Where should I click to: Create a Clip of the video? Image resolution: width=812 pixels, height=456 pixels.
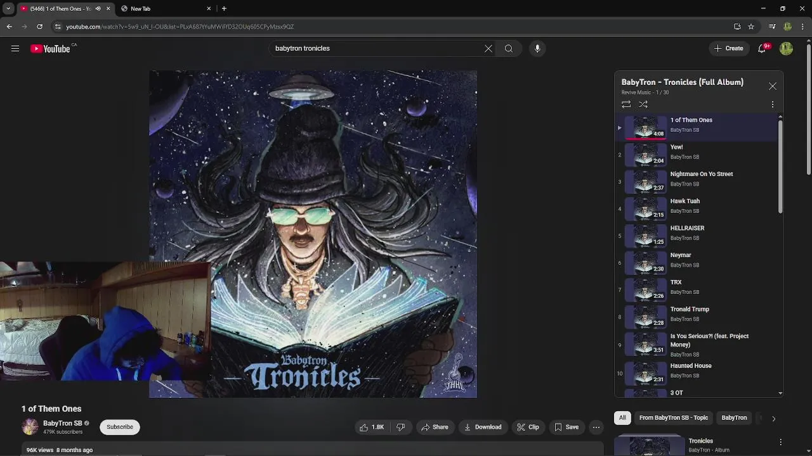point(528,427)
